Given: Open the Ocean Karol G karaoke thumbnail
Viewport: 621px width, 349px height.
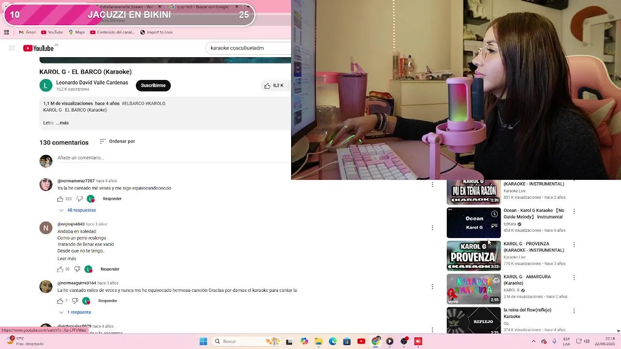Looking at the screenshot, I should 474,223.
